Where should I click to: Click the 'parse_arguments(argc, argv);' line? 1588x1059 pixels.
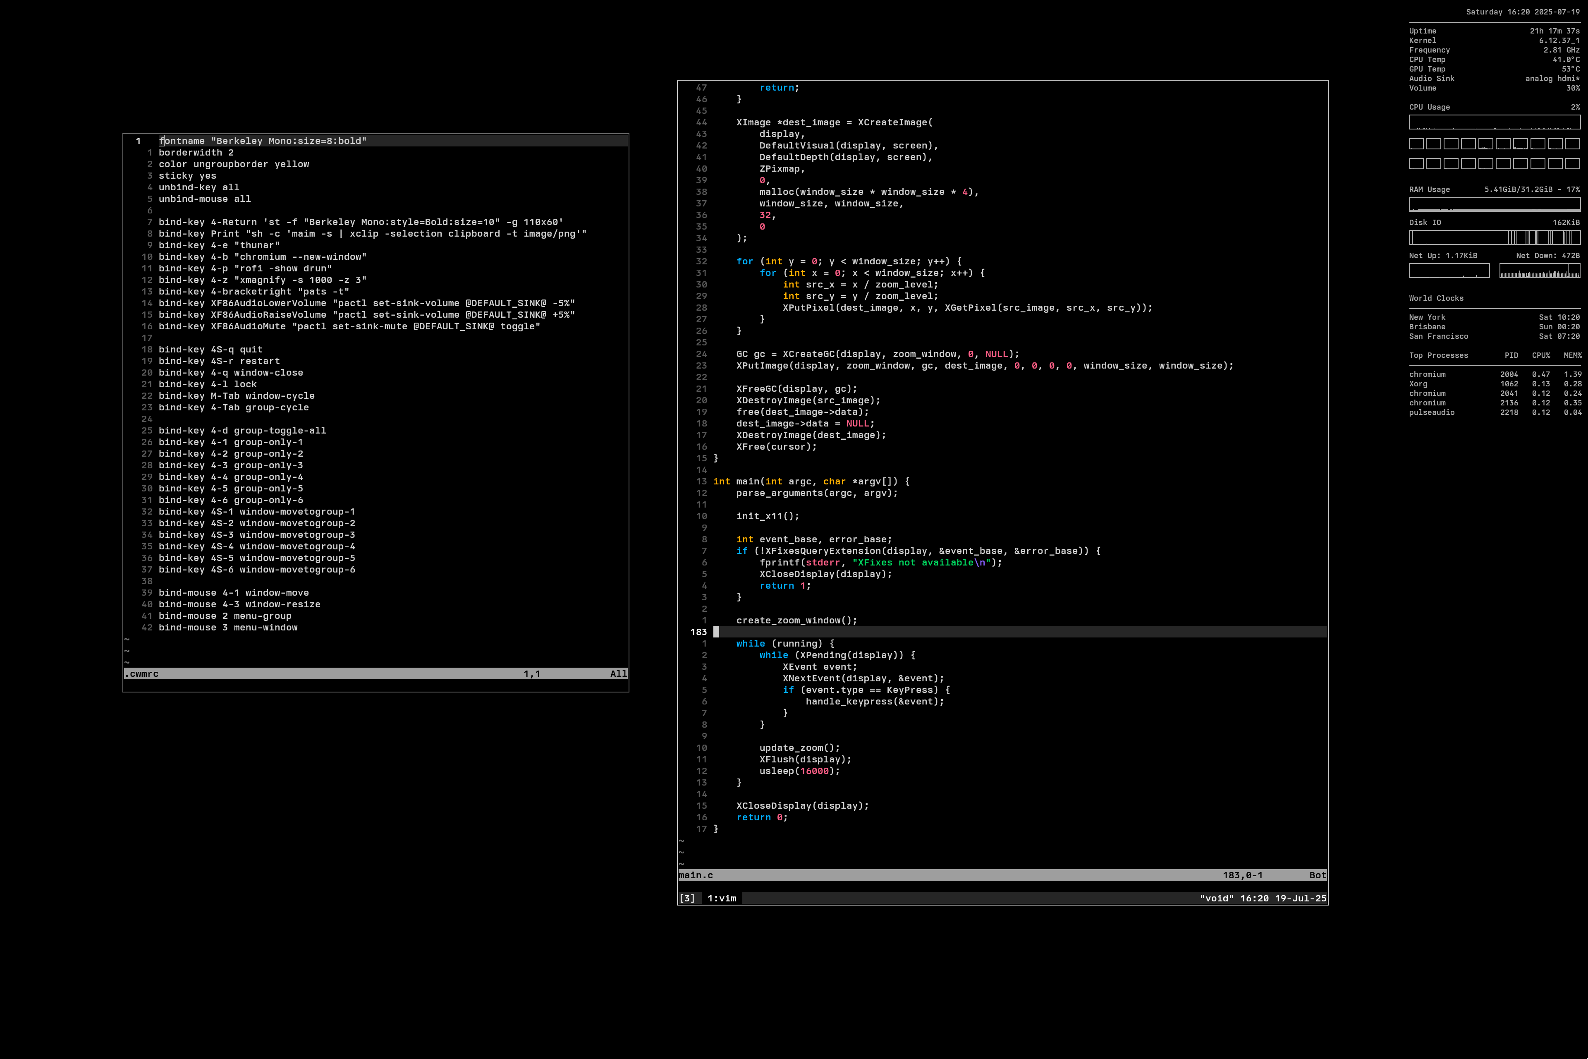click(817, 493)
